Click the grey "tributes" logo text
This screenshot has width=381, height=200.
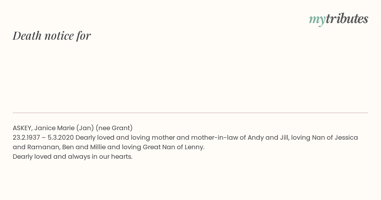coord(347,19)
